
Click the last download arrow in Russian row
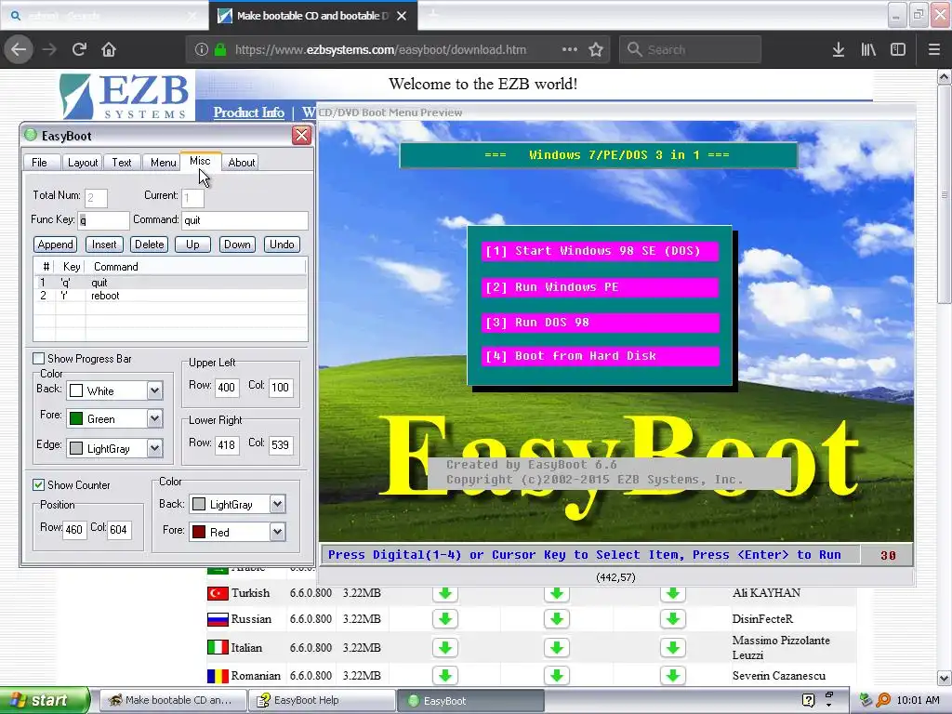coord(673,618)
